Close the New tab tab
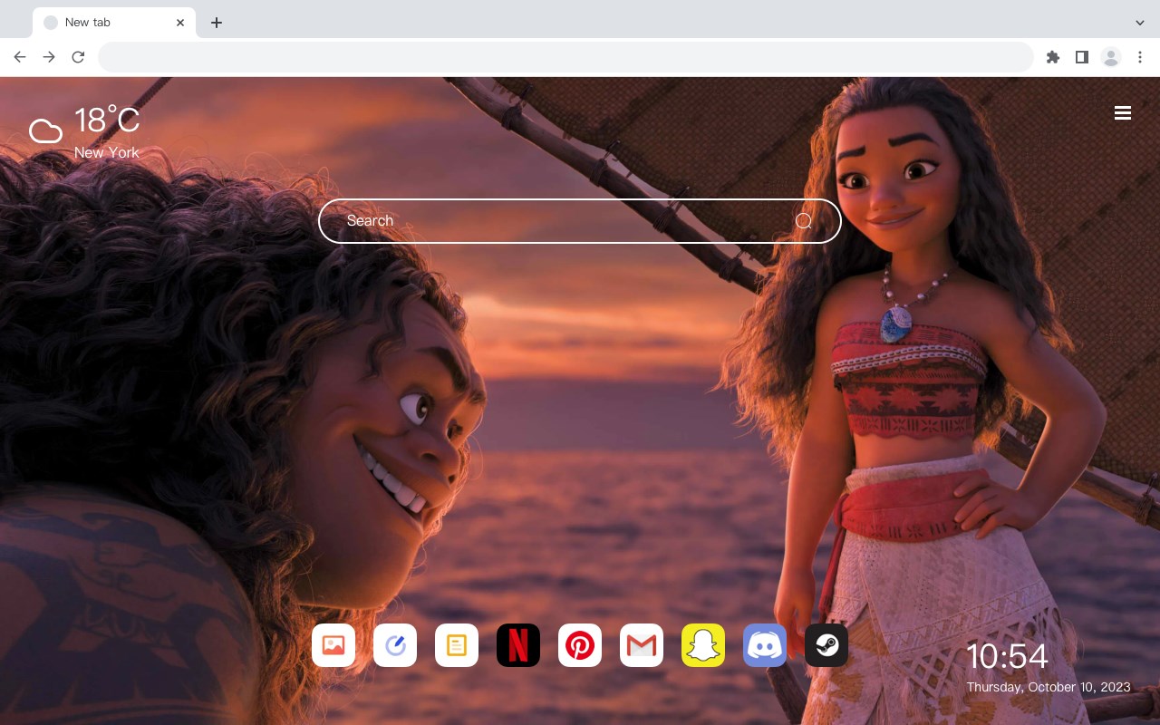 pyautogui.click(x=180, y=23)
